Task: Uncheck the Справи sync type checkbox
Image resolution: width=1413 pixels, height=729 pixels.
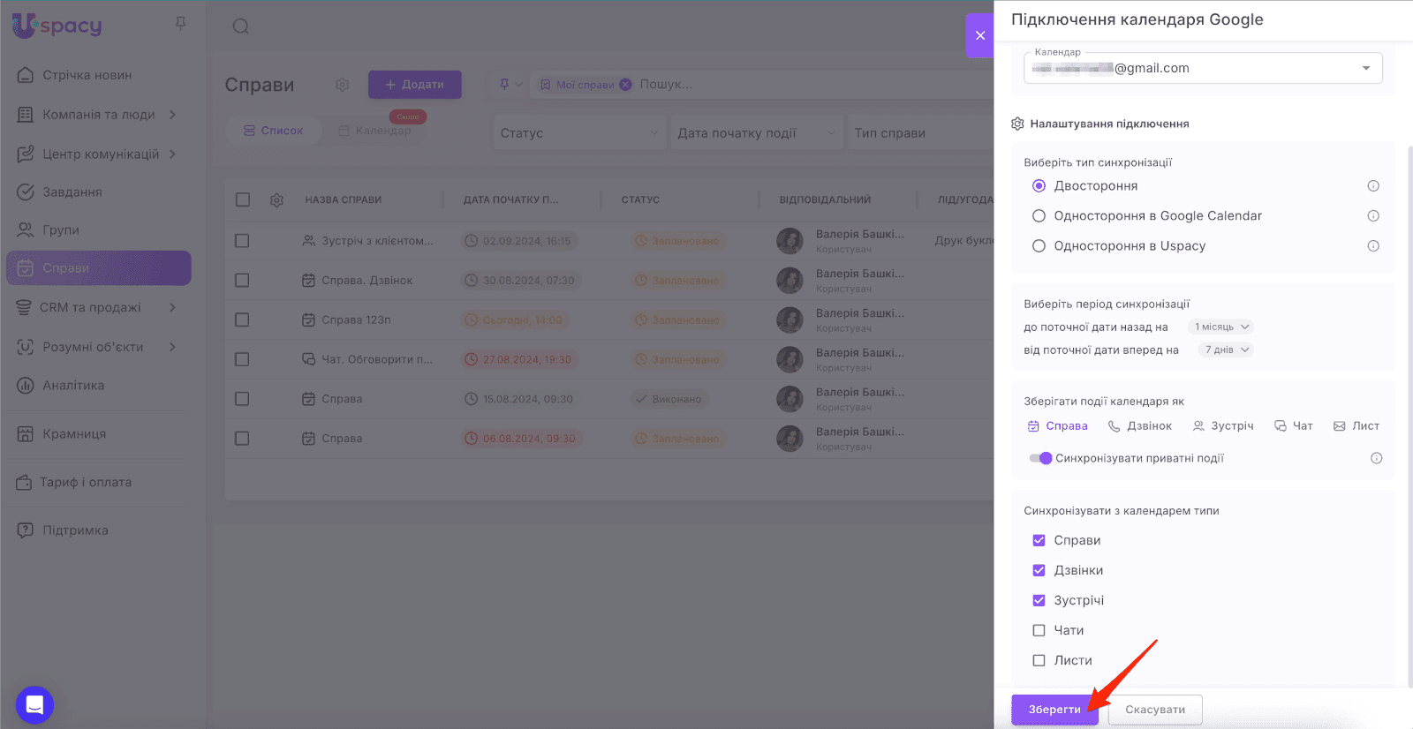Action: point(1039,541)
